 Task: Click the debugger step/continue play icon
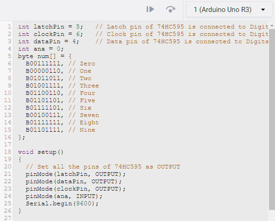coord(150,9)
